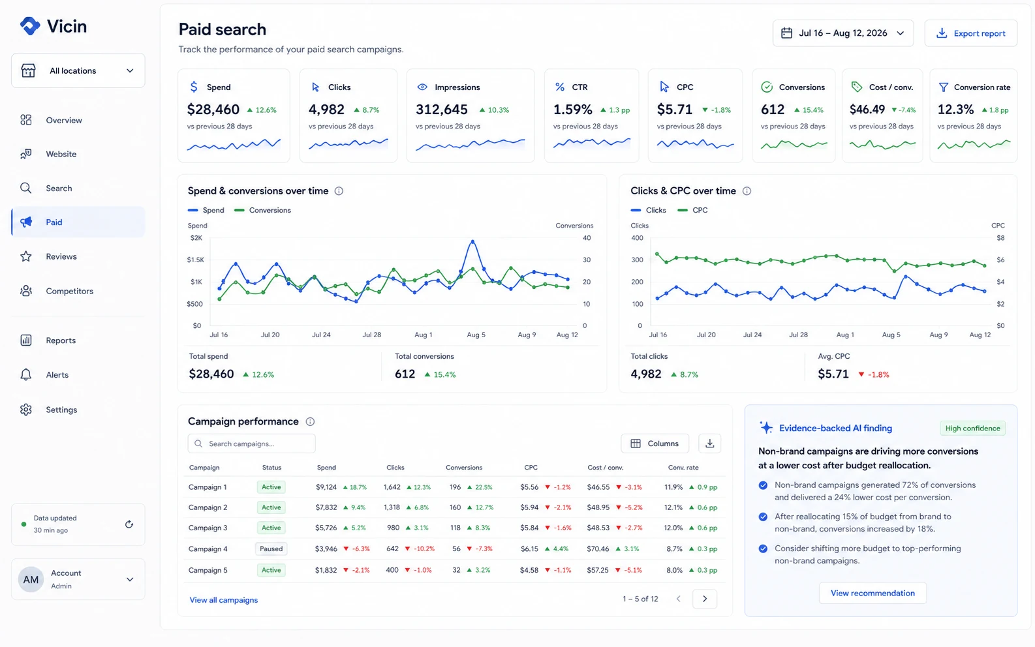Click the Active status of Campaign 5
1035x647 pixels.
tap(271, 570)
